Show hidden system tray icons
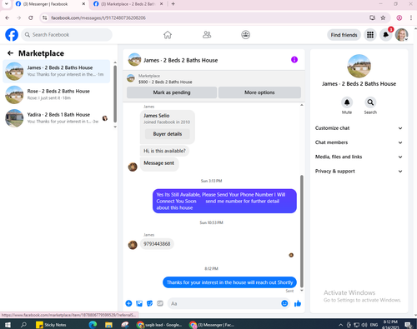 (340, 325)
